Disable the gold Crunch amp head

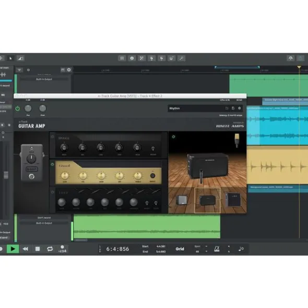(52, 164)
